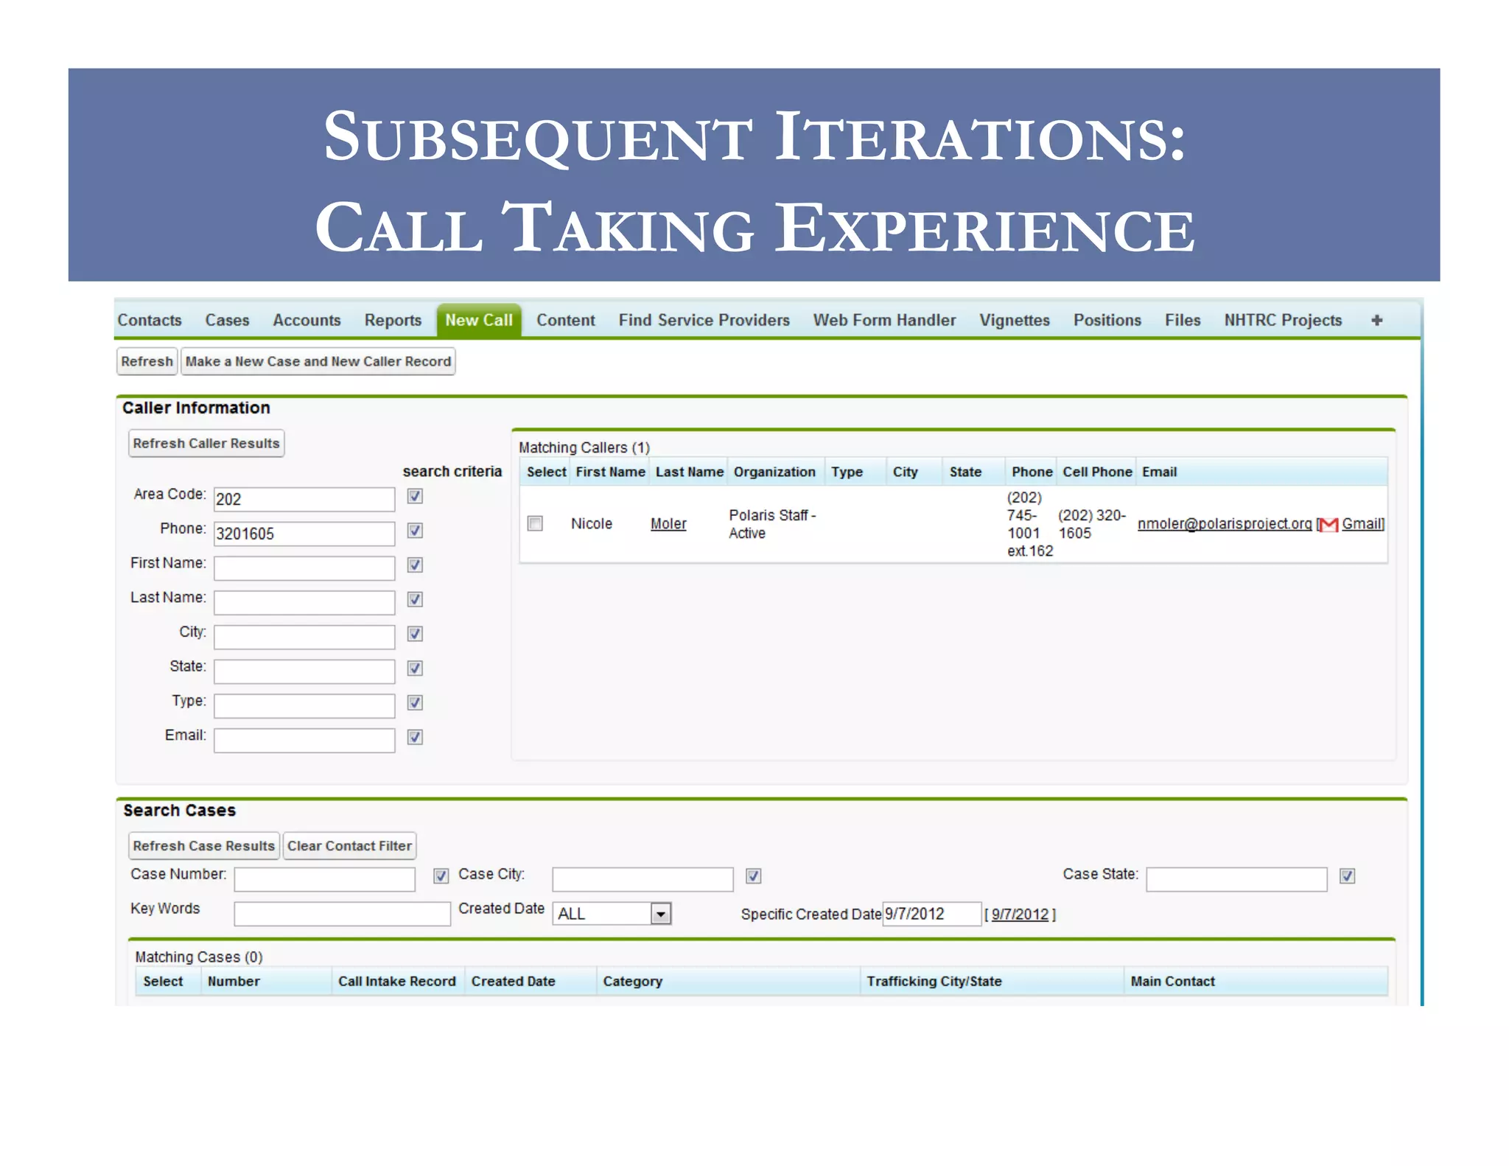Toggle Area Code search criteria checkbox

tap(415, 496)
